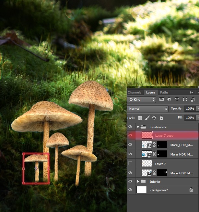Click "More_HDR_M..." name directly above Layer 7
This screenshot has width=199, height=212.
(x=181, y=155)
